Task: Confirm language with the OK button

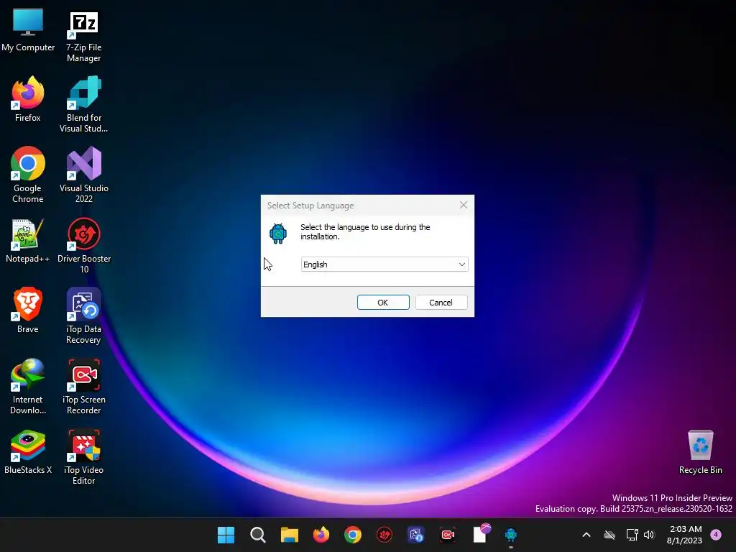Action: (383, 303)
